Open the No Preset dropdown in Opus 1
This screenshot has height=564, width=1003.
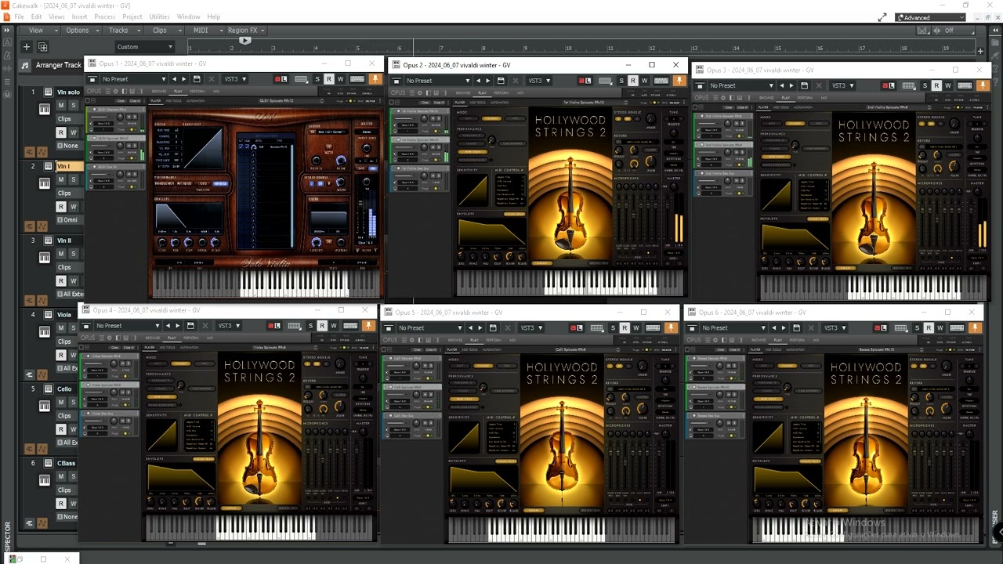point(132,79)
